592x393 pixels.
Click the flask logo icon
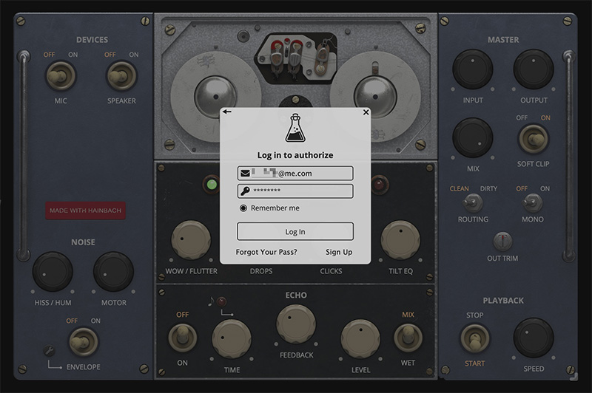point(295,128)
